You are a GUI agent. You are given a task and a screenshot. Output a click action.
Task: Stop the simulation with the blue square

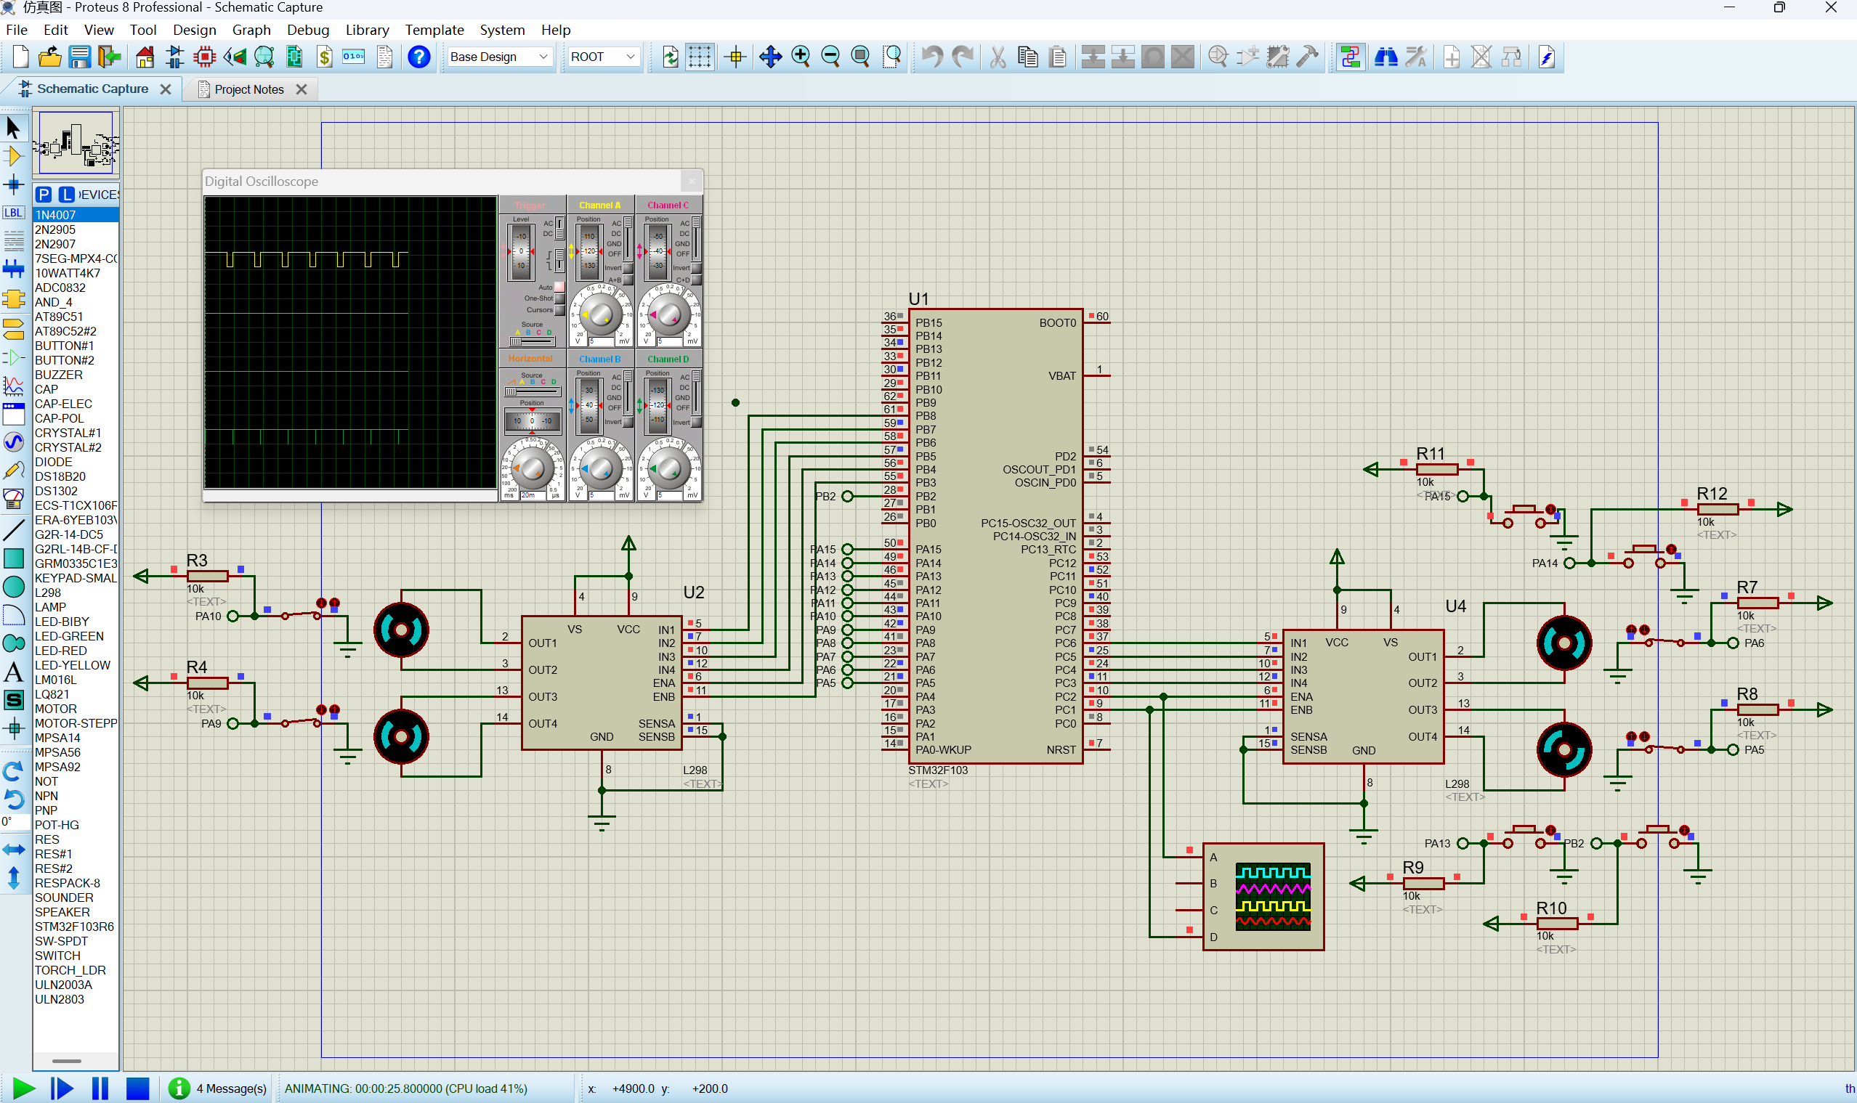(x=137, y=1089)
